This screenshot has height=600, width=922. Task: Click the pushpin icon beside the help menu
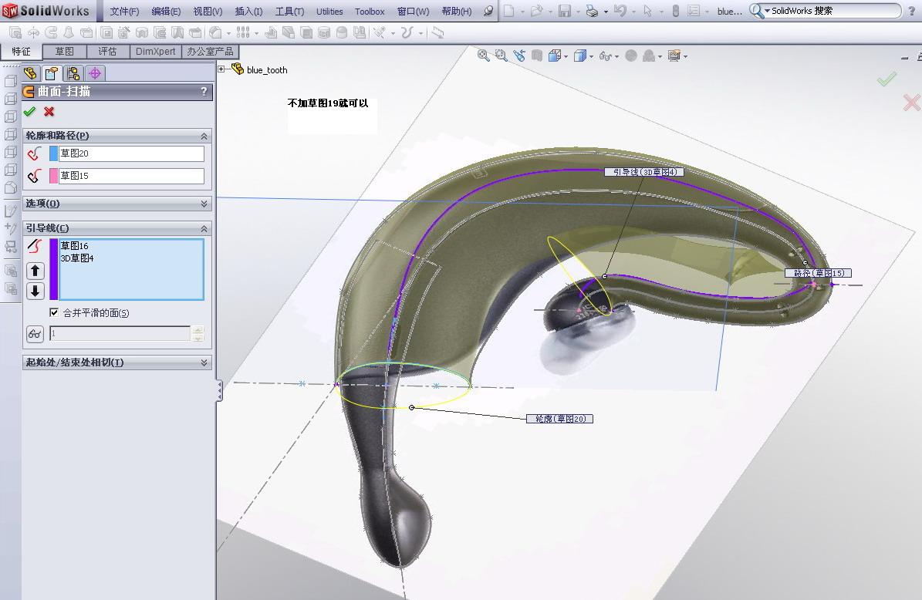click(488, 11)
